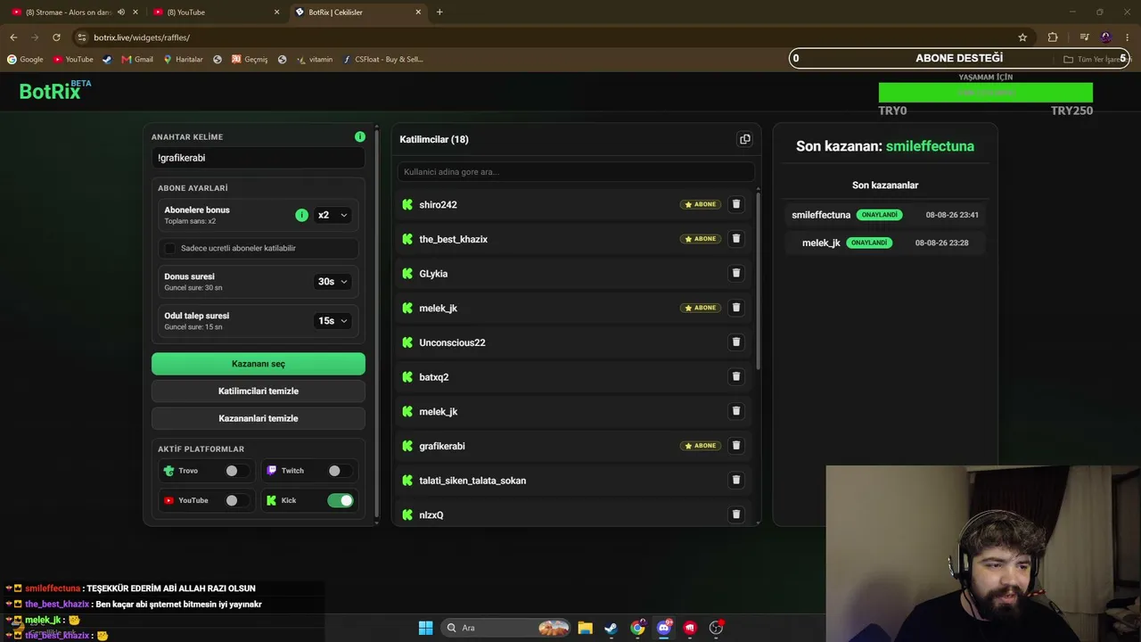Open the Odul talep suresi 15s dropdown
The width and height of the screenshot is (1141, 642).
coord(332,321)
